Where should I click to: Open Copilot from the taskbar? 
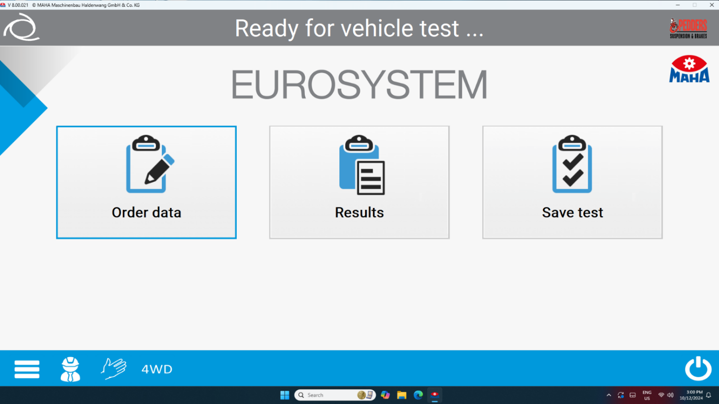[385, 395]
